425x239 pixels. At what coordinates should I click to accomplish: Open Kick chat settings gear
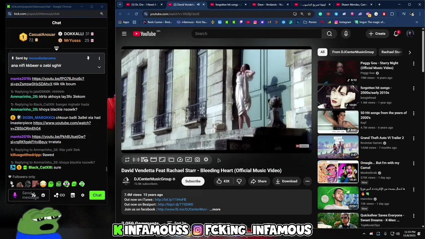click(x=83, y=195)
